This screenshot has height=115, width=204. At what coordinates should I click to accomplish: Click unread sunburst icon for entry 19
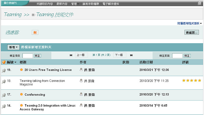[x=22, y=70]
